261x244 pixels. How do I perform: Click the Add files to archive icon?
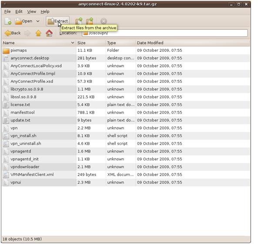click(79, 21)
